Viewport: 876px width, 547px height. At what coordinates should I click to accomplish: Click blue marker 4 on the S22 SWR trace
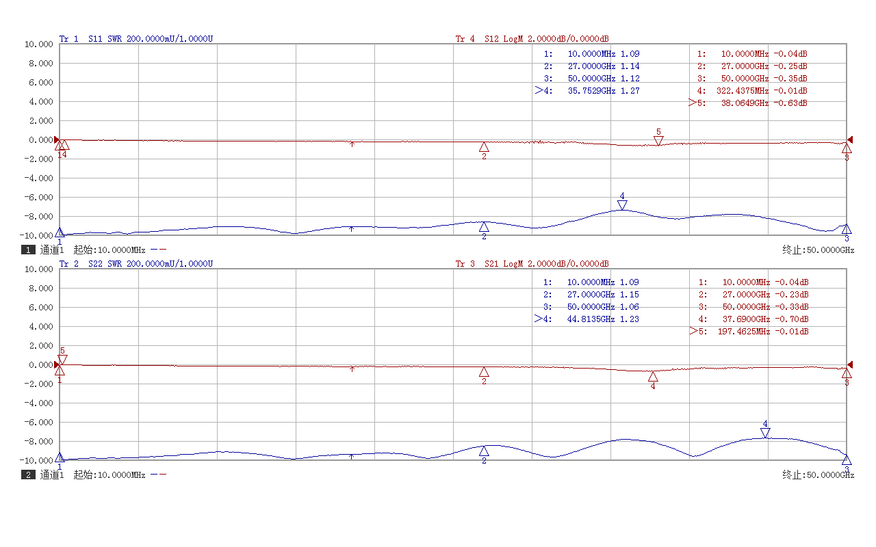[765, 432]
